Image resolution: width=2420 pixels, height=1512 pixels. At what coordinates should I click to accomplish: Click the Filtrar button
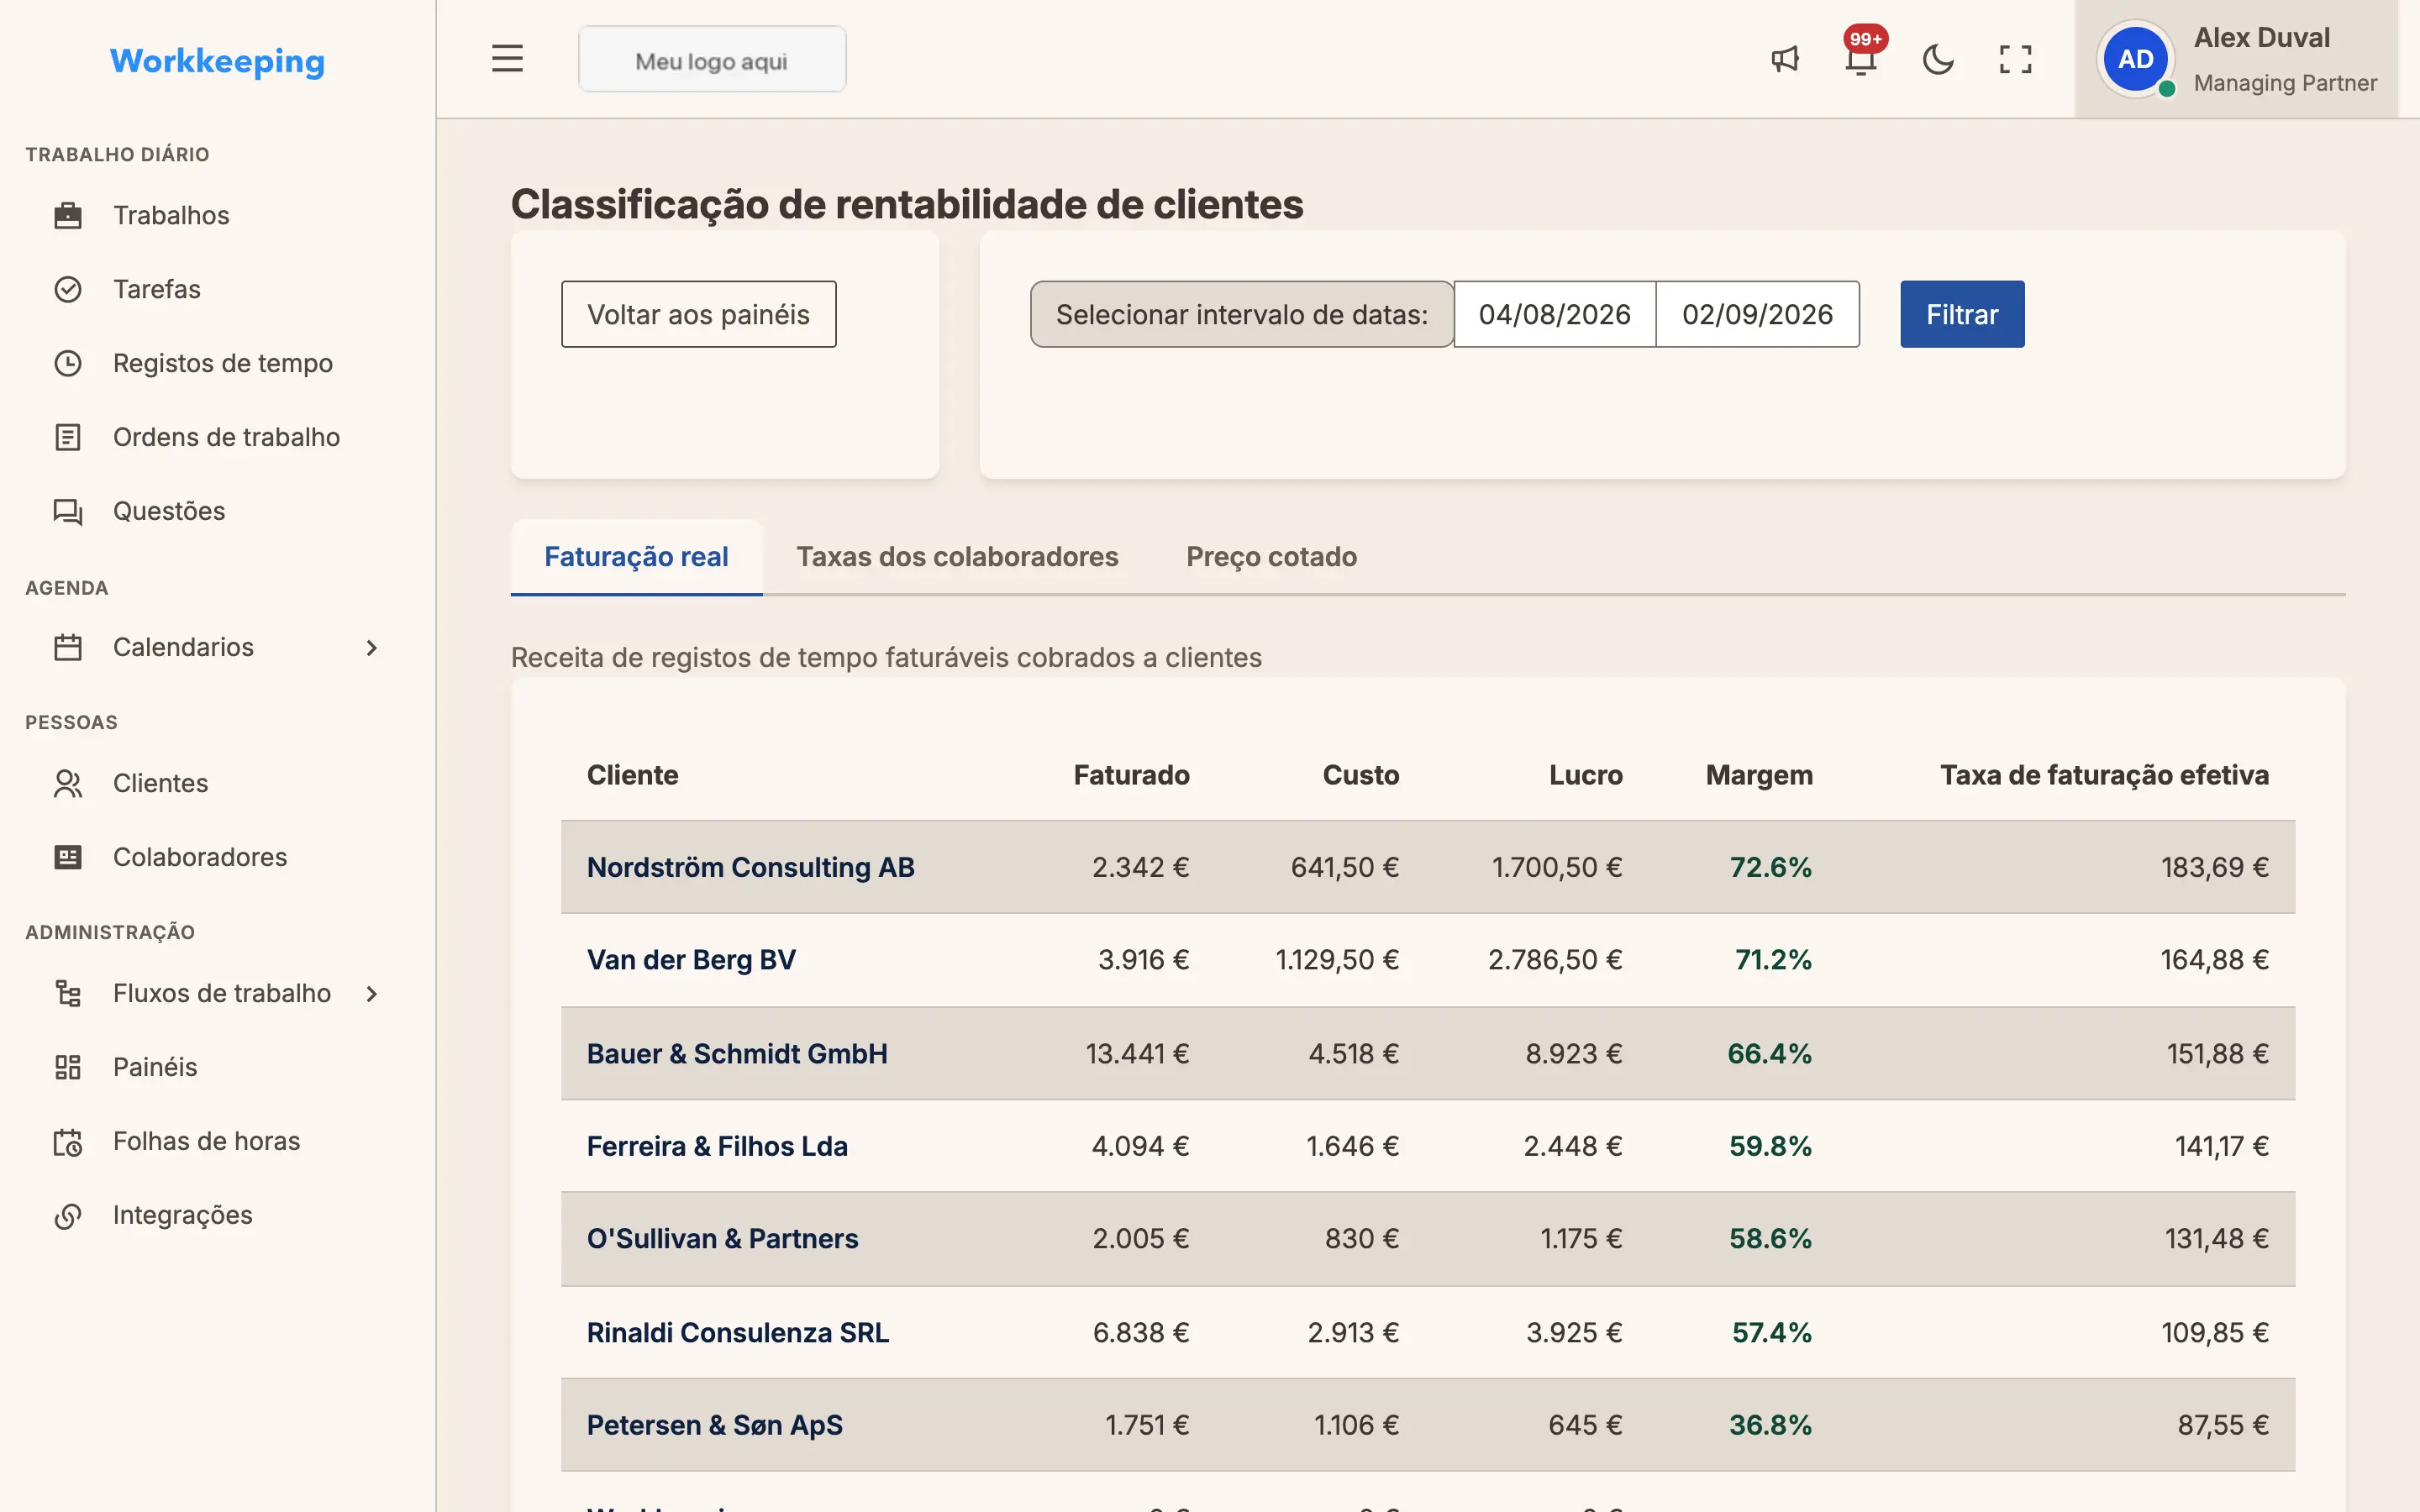tap(1962, 314)
